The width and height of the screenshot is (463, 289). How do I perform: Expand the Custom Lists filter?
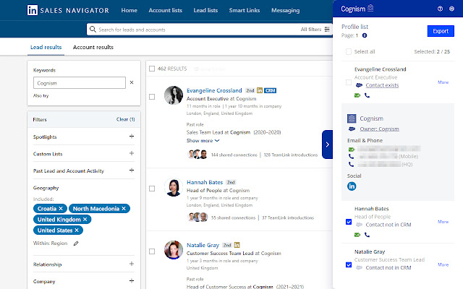pos(131,153)
